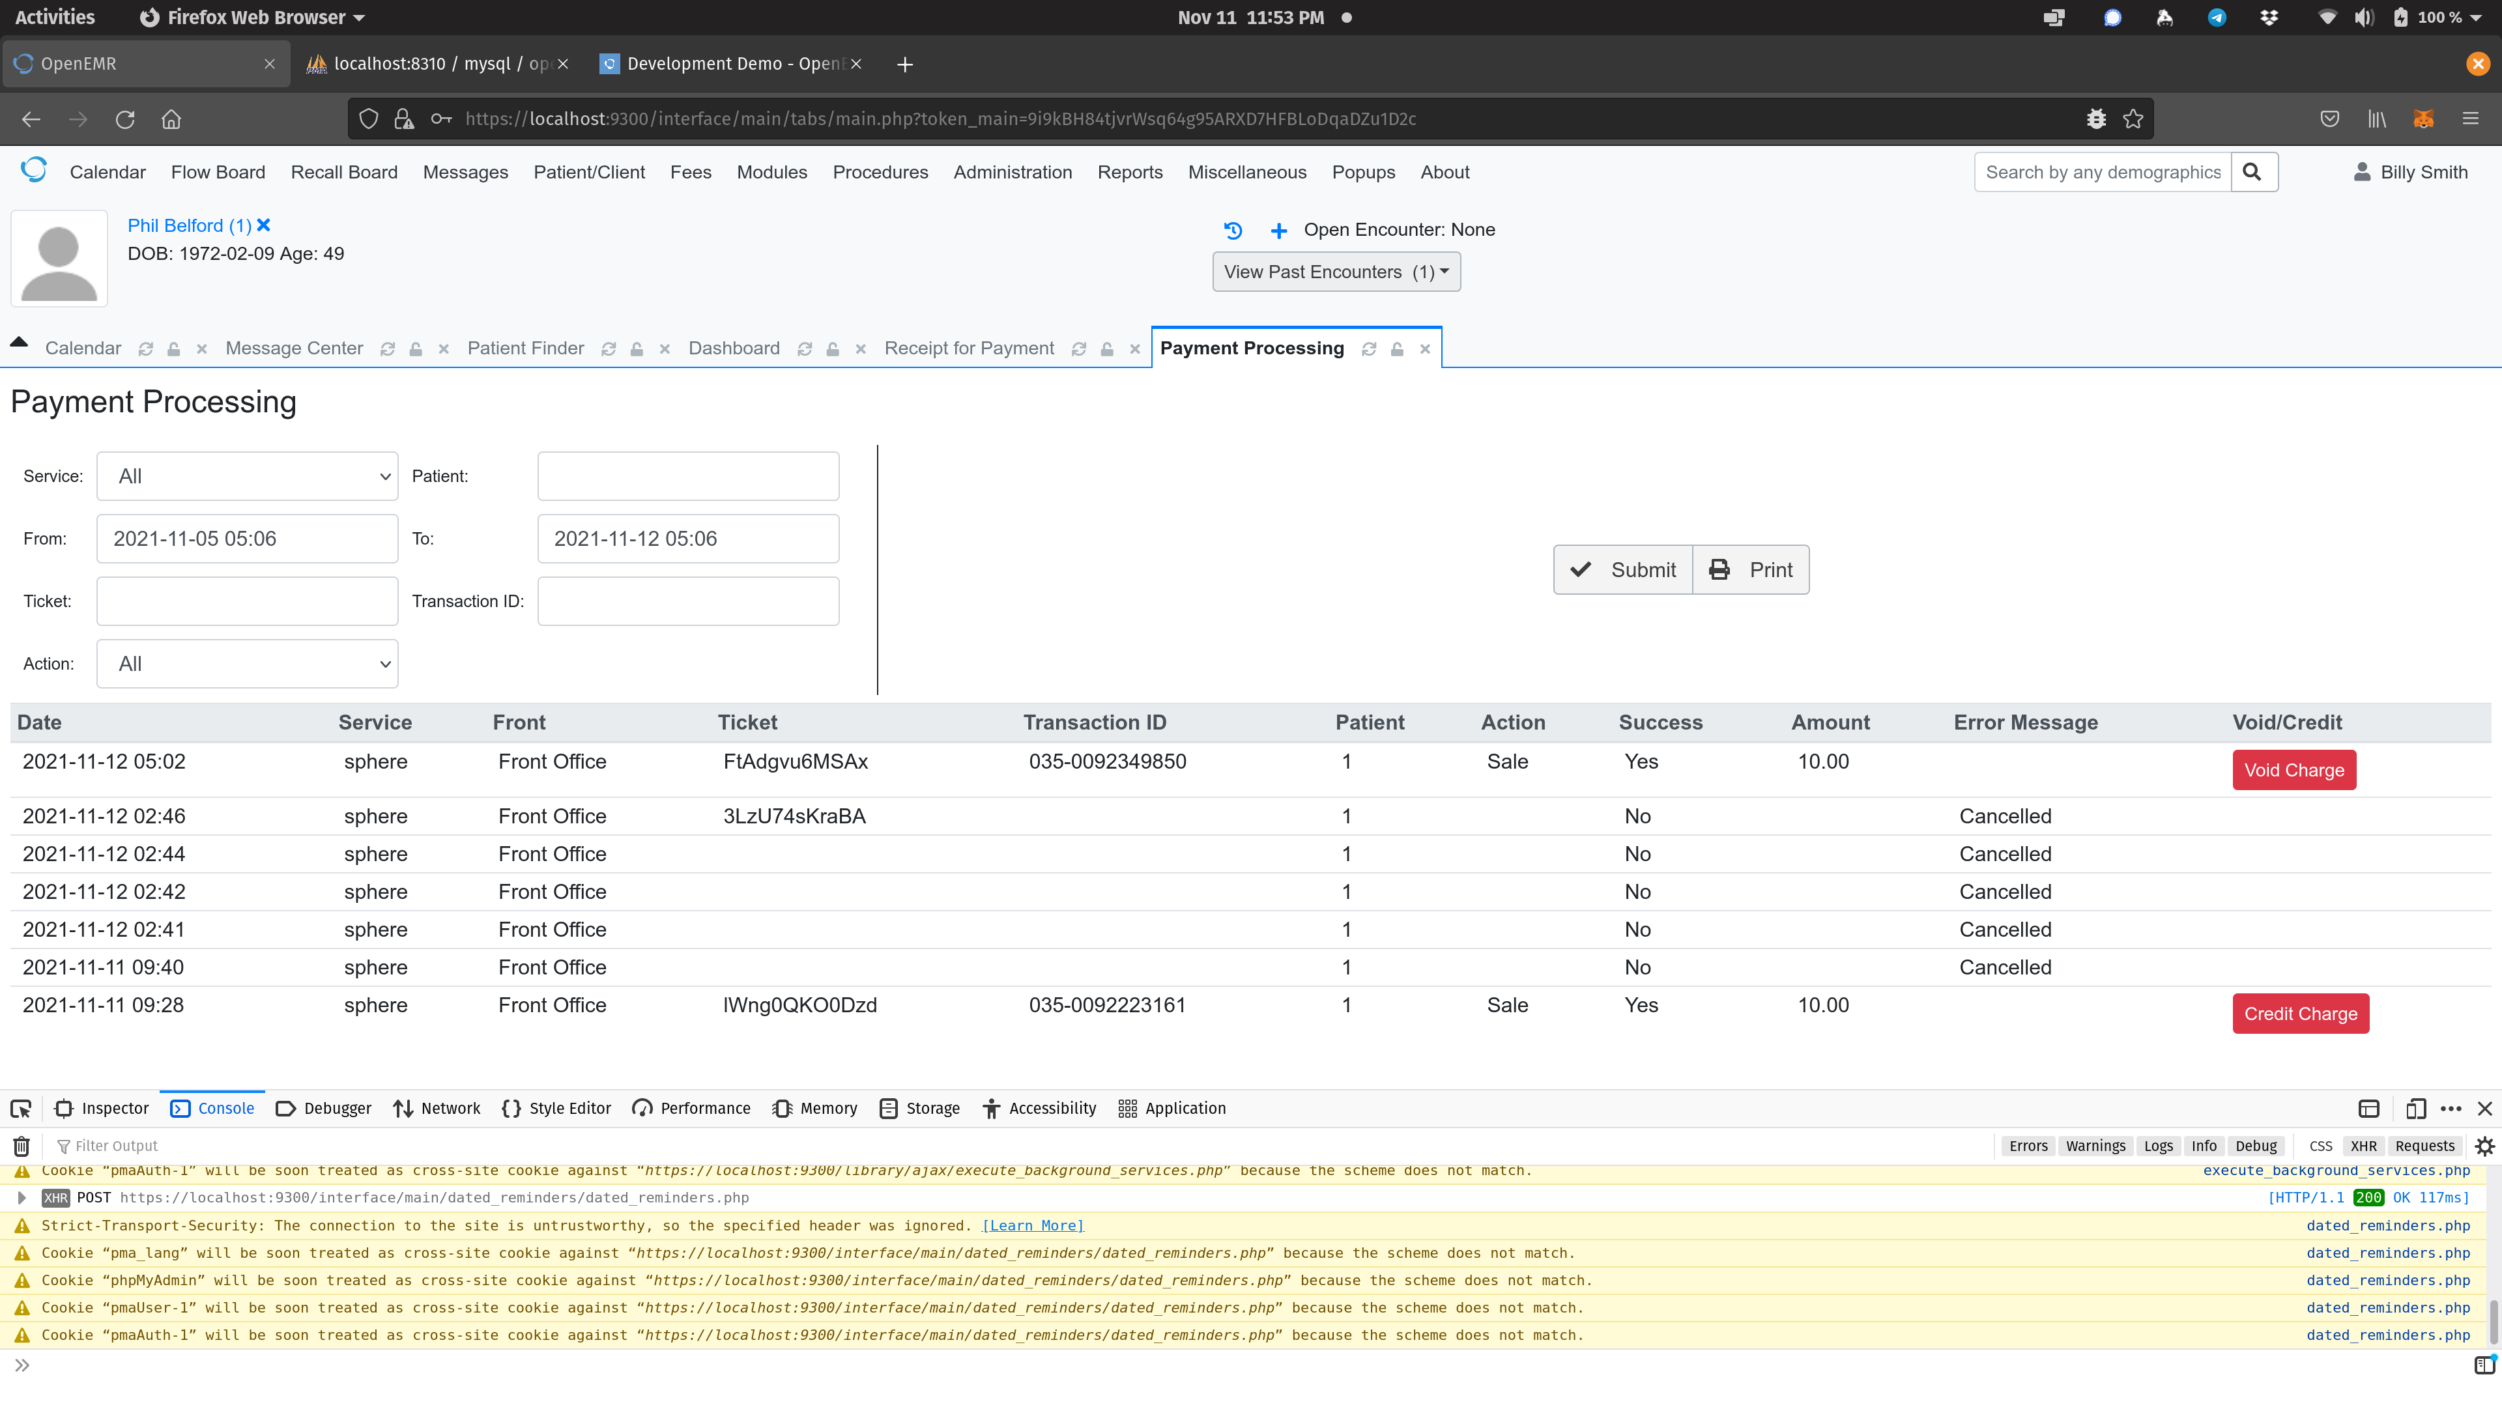Click the Void Charge button
The image size is (2502, 1407).
2293,770
